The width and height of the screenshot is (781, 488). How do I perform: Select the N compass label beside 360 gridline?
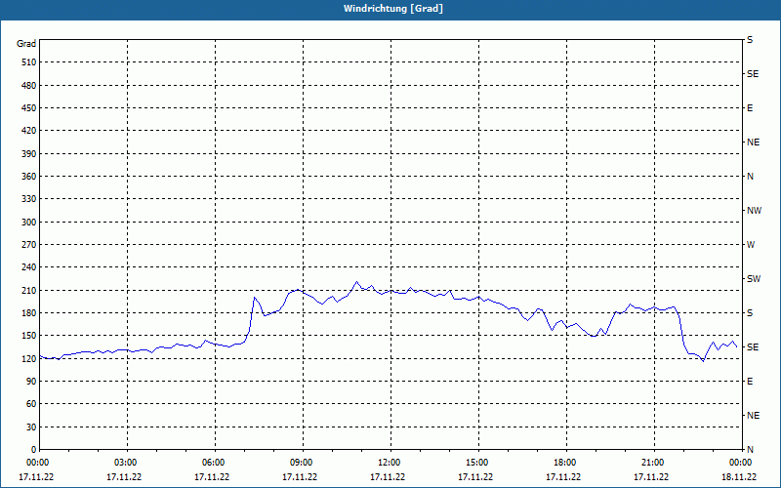point(750,177)
